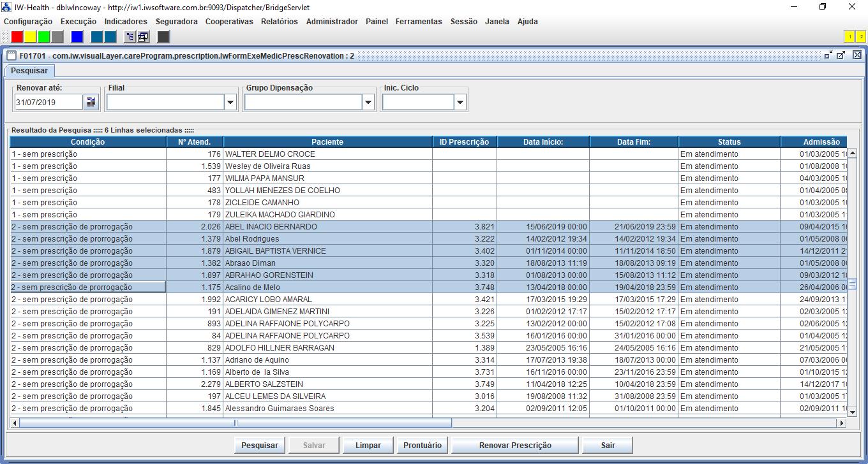Switch to the Pesquisar tab

click(x=29, y=70)
